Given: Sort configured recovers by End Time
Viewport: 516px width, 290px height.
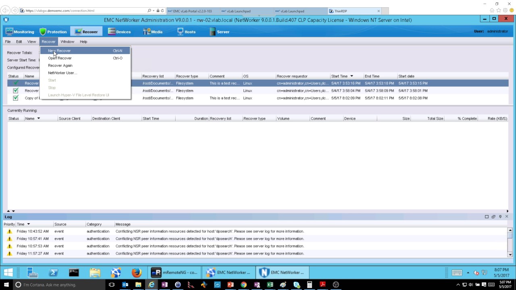Looking at the screenshot, I should [380, 76].
